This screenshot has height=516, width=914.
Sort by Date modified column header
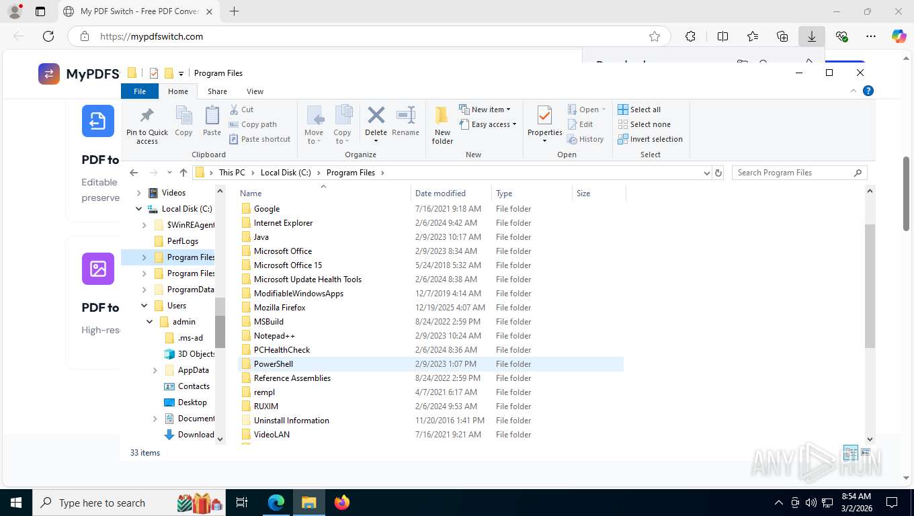tap(451, 193)
